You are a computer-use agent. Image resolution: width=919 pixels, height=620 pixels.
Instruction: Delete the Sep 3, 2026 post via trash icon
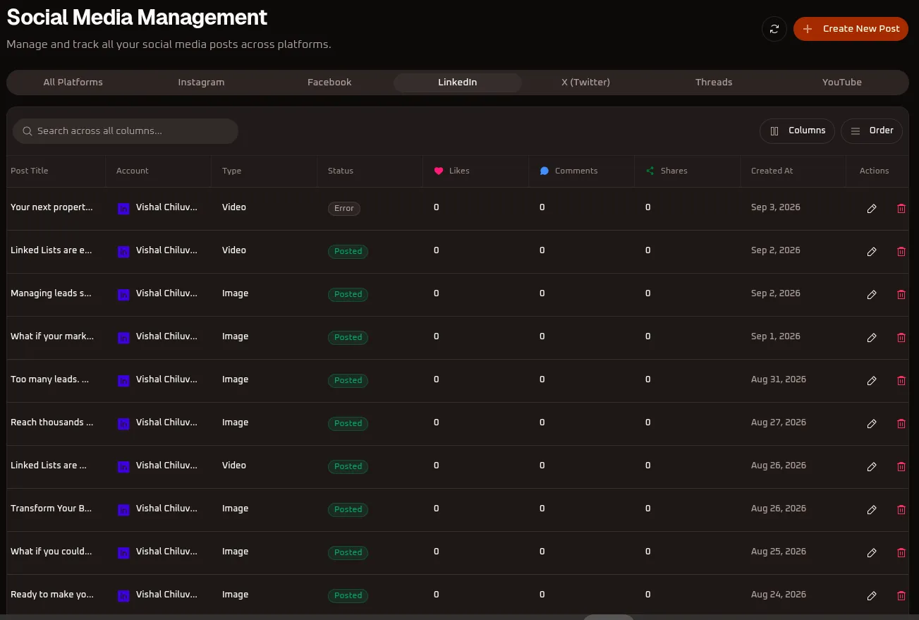click(901, 209)
